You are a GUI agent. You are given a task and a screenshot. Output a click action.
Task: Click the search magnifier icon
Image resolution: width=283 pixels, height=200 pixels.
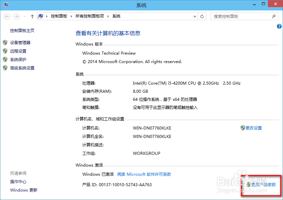tap(274, 16)
